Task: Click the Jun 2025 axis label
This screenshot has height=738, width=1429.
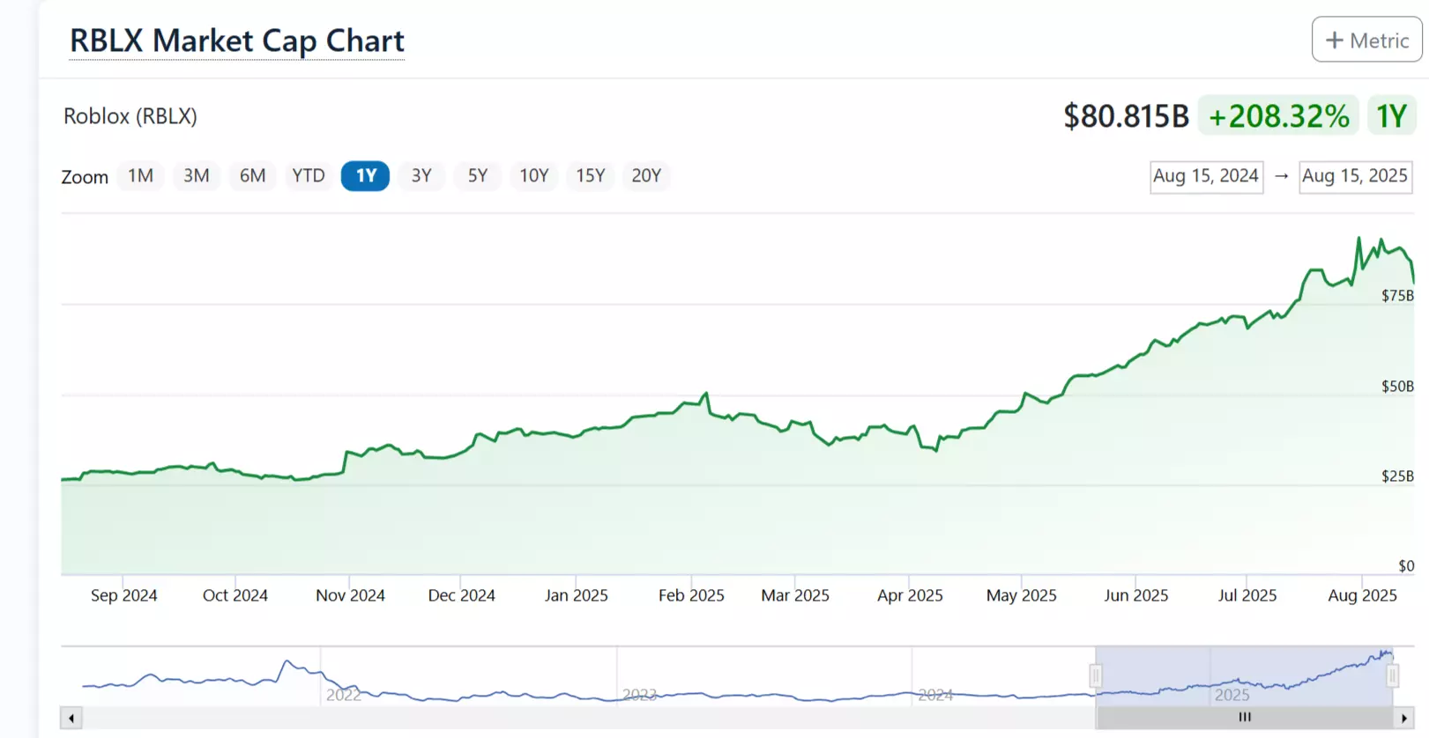Action: 1135,595
